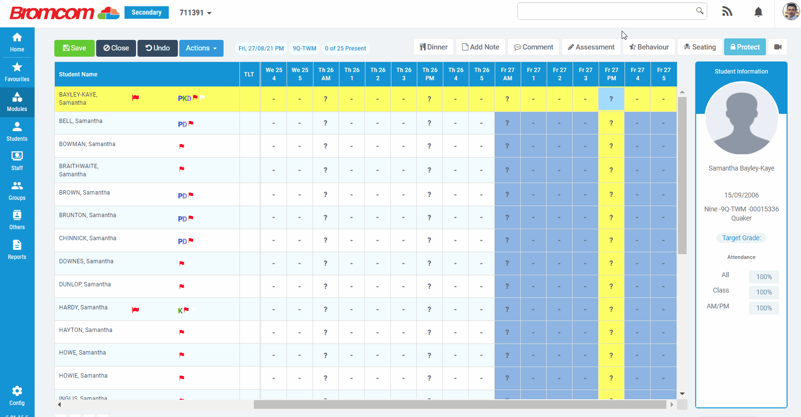Open the user profile avatar menu
Screen dimensions: 801x417
coord(790,12)
